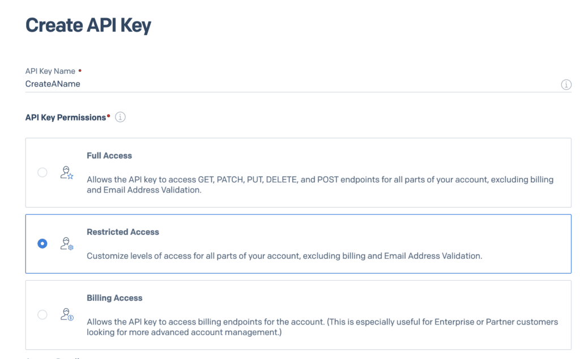
Task: Enable the Billing Access radio button
Action: pos(42,314)
